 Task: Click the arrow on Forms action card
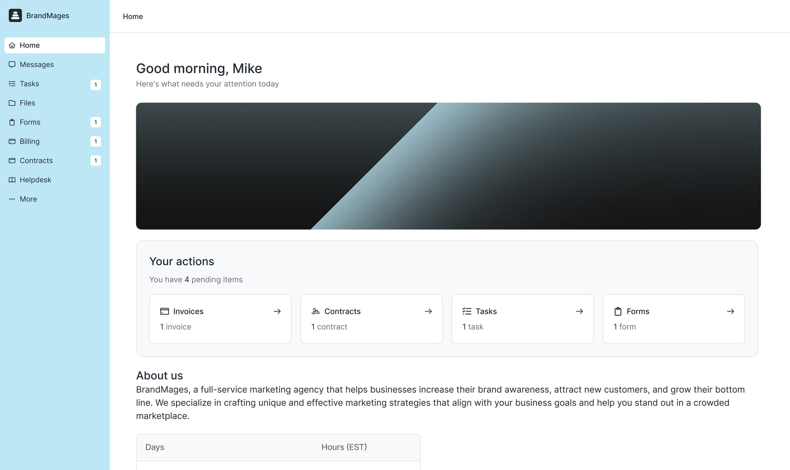[730, 311]
